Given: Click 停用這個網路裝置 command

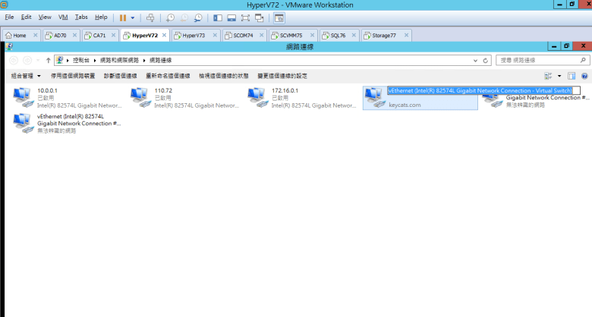Looking at the screenshot, I should [73, 76].
